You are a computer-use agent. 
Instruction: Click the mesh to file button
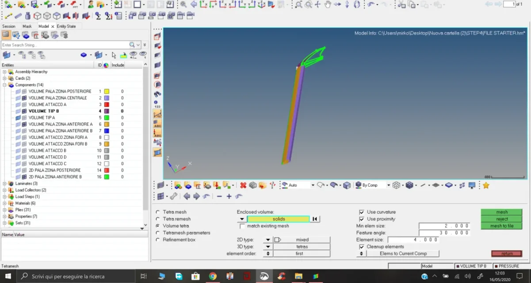pyautogui.click(x=502, y=226)
